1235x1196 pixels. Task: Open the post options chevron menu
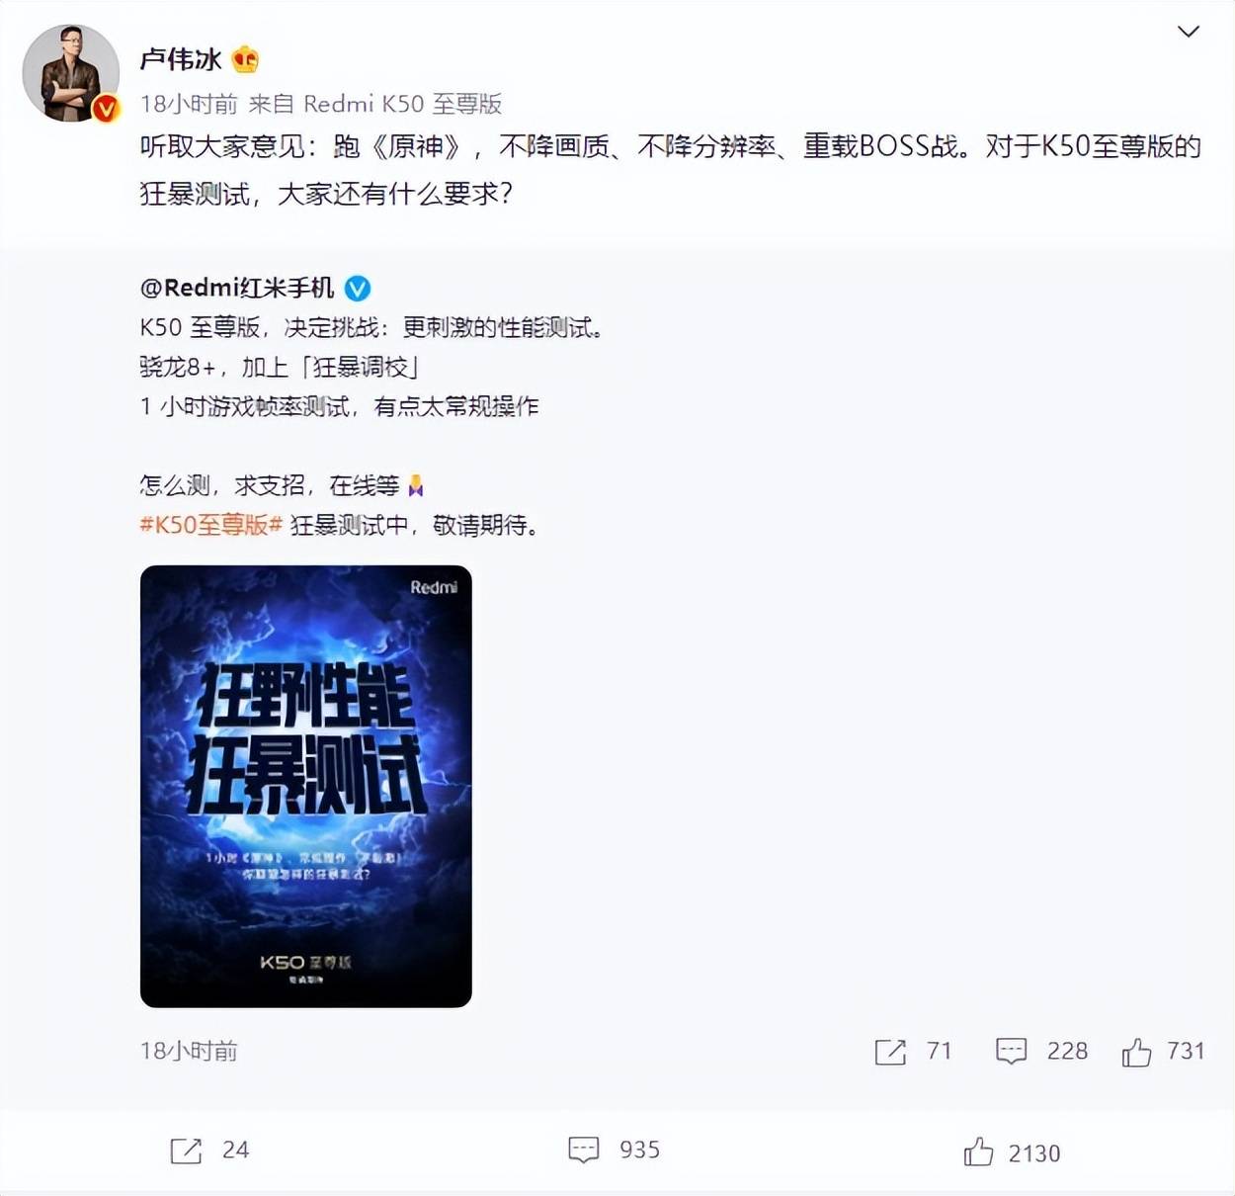tap(1188, 32)
